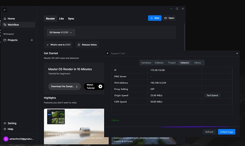Viewport: 245px width, 146px height.
Task: Click the Open folder button
Action: pyautogui.click(x=169, y=18)
